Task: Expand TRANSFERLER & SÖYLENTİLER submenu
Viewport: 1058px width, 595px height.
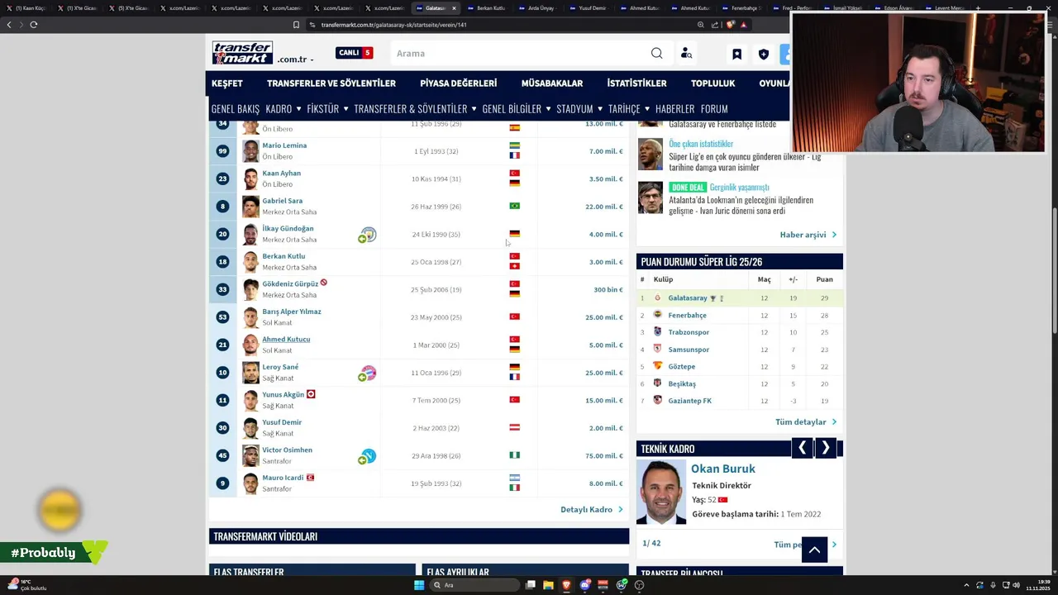Action: [415, 108]
